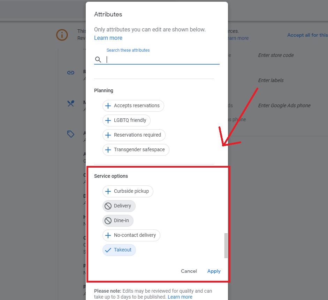Viewport: 328px width, 300px height.
Task: Open the Learn more link under Attributes
Action: click(x=108, y=38)
